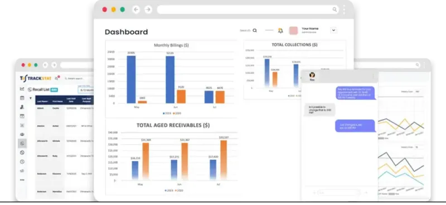Click the gray message asking to change the appointment time
This screenshot has width=446, height=205.
(319, 110)
